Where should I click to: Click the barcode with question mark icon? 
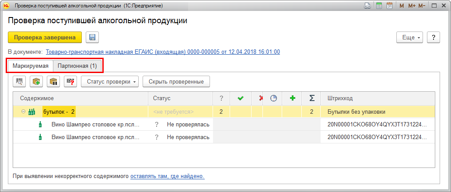[70, 81]
